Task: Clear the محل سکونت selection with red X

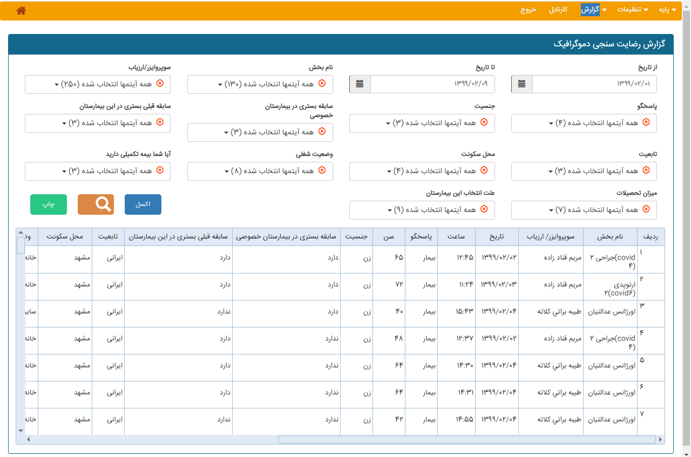Action: (484, 170)
